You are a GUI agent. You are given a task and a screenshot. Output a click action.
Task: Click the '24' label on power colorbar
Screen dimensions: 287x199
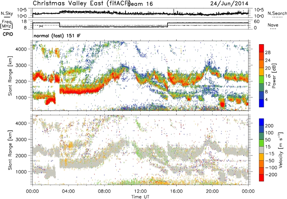click(x=268, y=60)
